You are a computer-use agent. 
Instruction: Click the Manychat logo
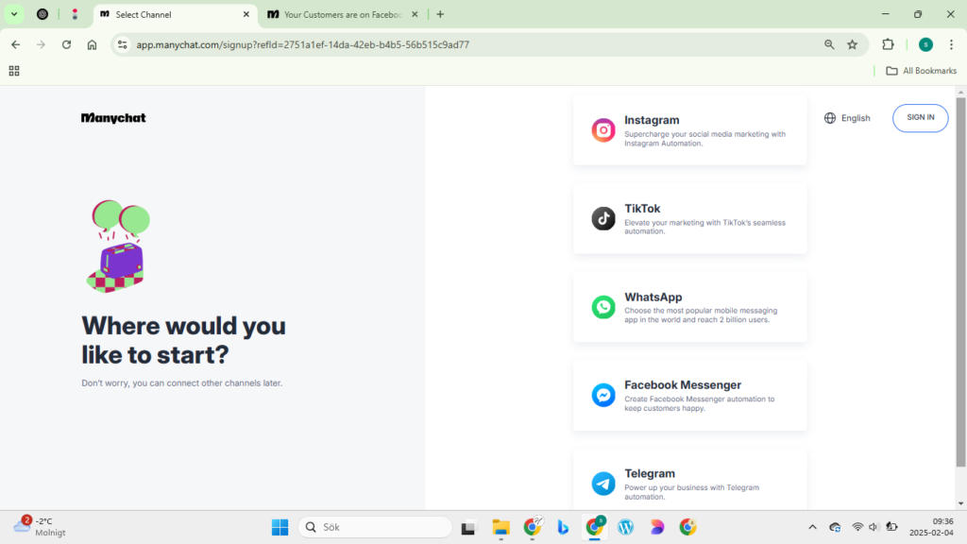tap(113, 118)
